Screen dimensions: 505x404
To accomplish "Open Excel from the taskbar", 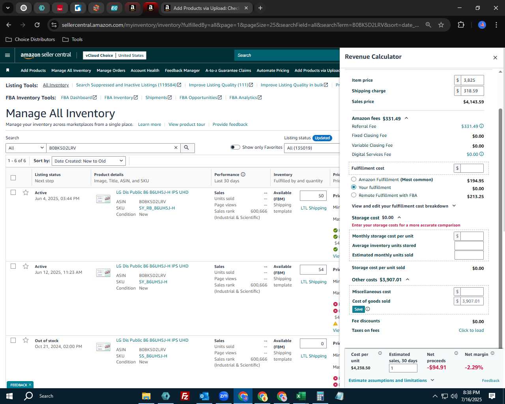I will click(301, 396).
